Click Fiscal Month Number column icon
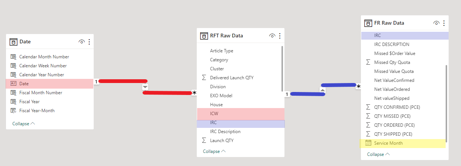The width and height of the screenshot is (461, 166). (13, 93)
